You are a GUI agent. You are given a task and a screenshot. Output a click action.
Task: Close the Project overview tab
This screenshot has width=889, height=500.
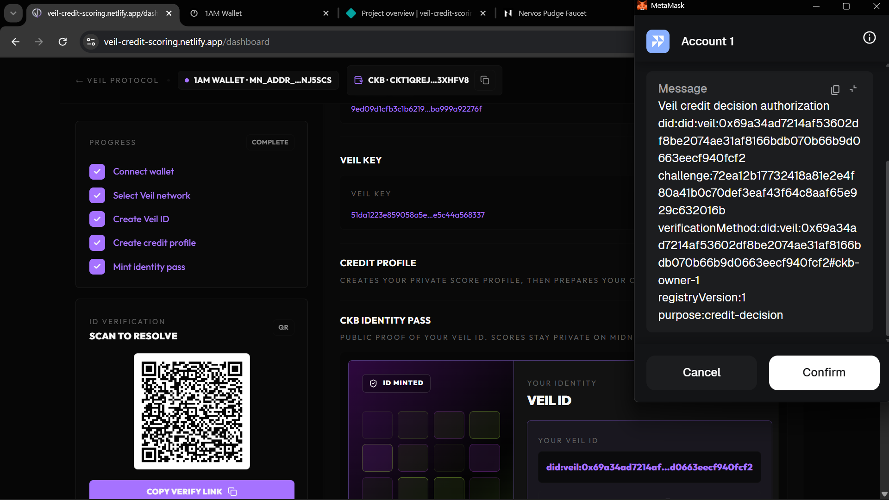click(483, 13)
